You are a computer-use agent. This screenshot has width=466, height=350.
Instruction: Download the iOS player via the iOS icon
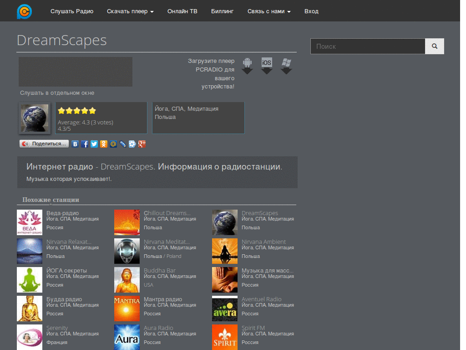[267, 66]
